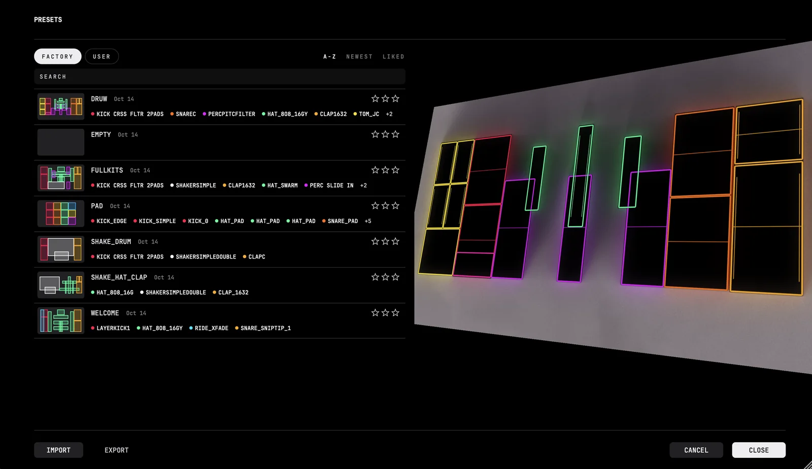Image resolution: width=812 pixels, height=469 pixels.
Task: Switch to the FACTORY presets tab
Action: coord(58,56)
